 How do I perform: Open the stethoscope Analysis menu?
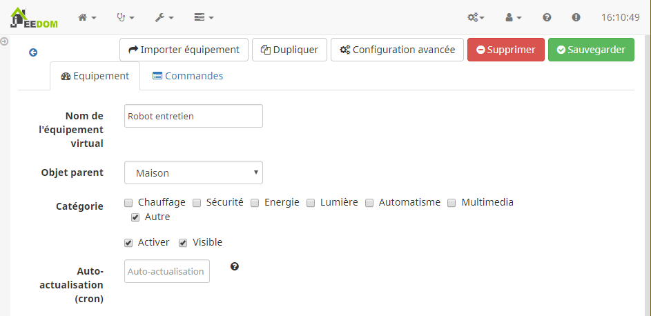[126, 17]
